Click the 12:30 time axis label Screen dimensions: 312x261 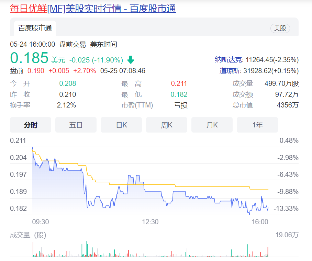150,222
